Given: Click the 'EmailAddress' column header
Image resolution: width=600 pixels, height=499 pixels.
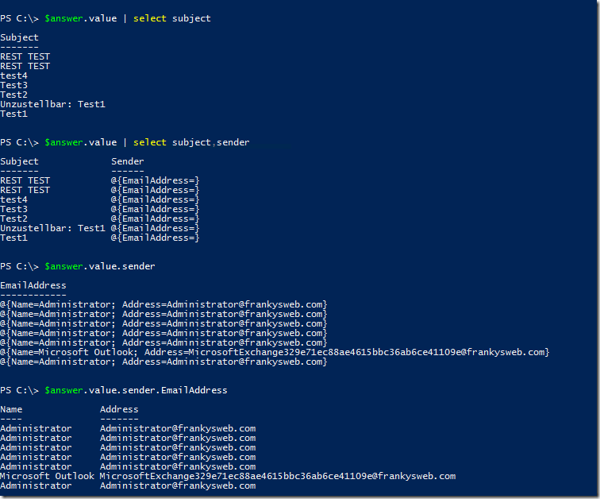Looking at the screenshot, I should click(33, 285).
